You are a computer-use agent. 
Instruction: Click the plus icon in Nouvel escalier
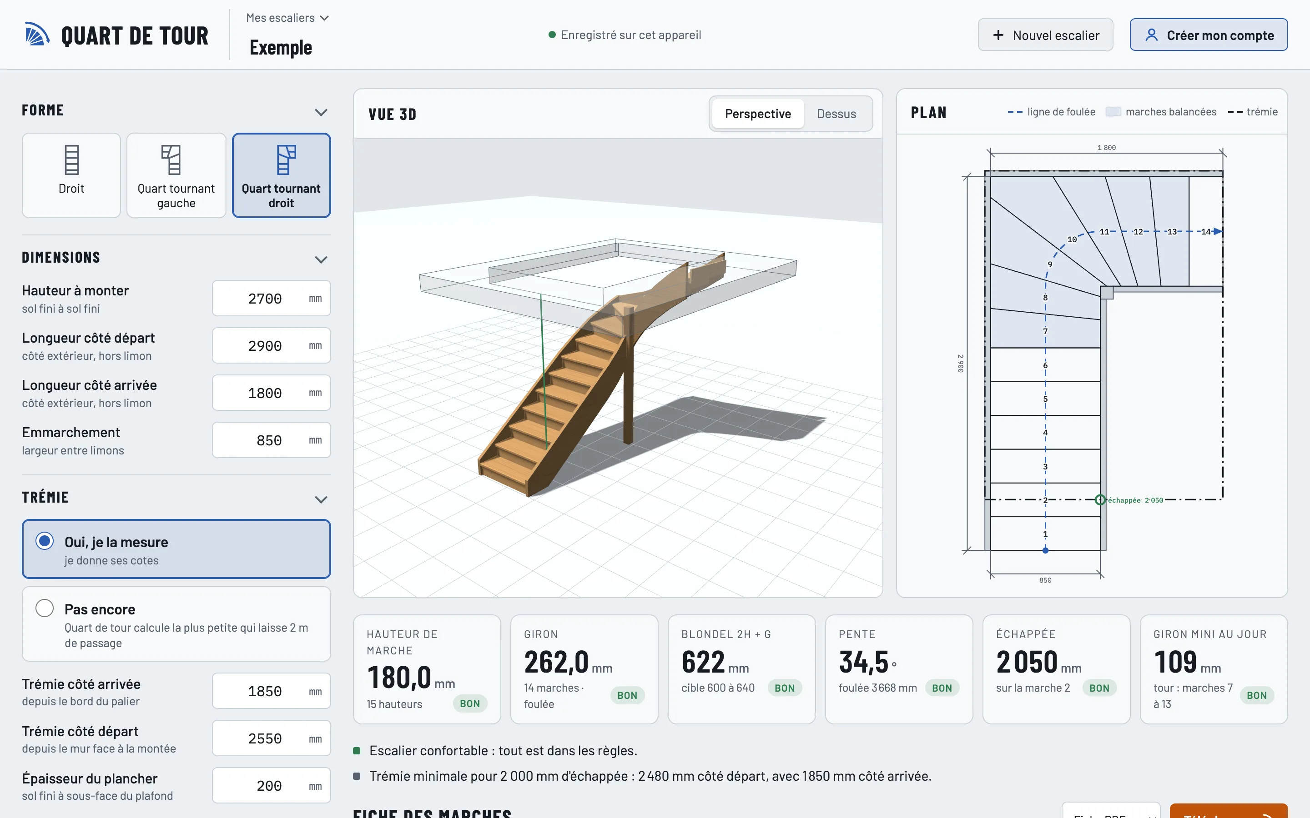pyautogui.click(x=998, y=35)
